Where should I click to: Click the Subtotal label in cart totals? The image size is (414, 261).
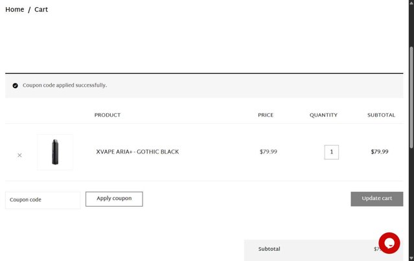269,249
